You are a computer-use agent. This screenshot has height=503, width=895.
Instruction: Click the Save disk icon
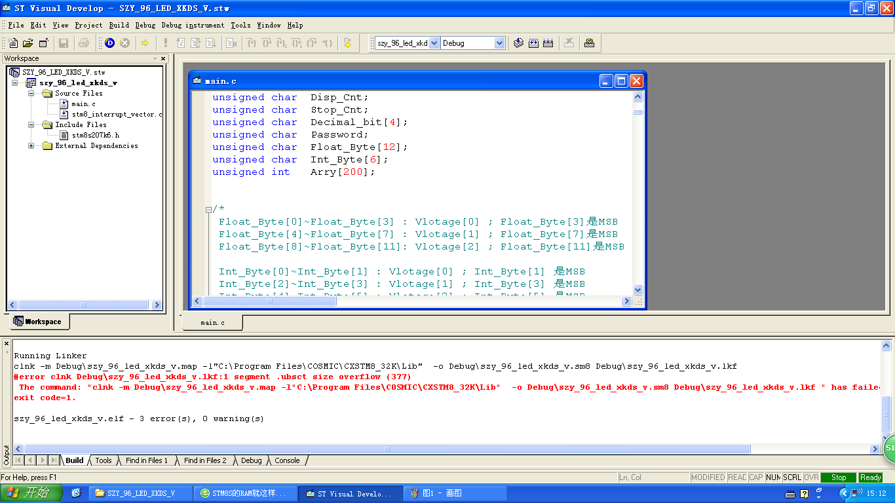coord(64,43)
